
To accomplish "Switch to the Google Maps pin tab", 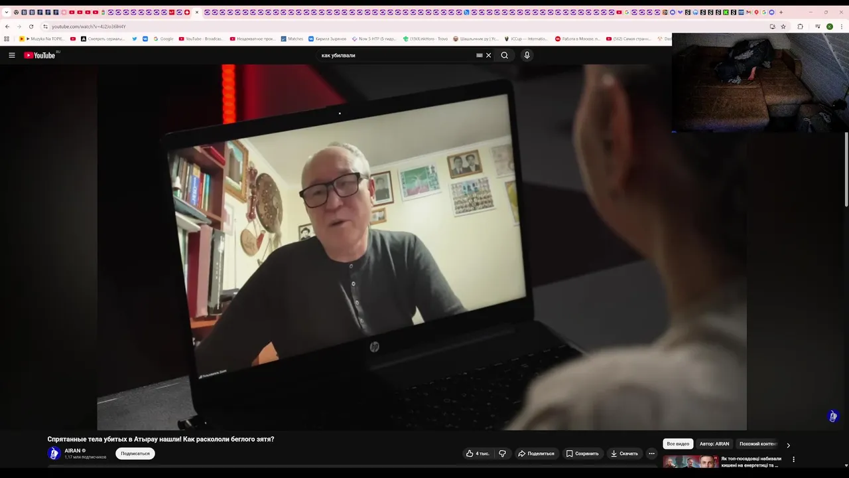I will pos(756,12).
